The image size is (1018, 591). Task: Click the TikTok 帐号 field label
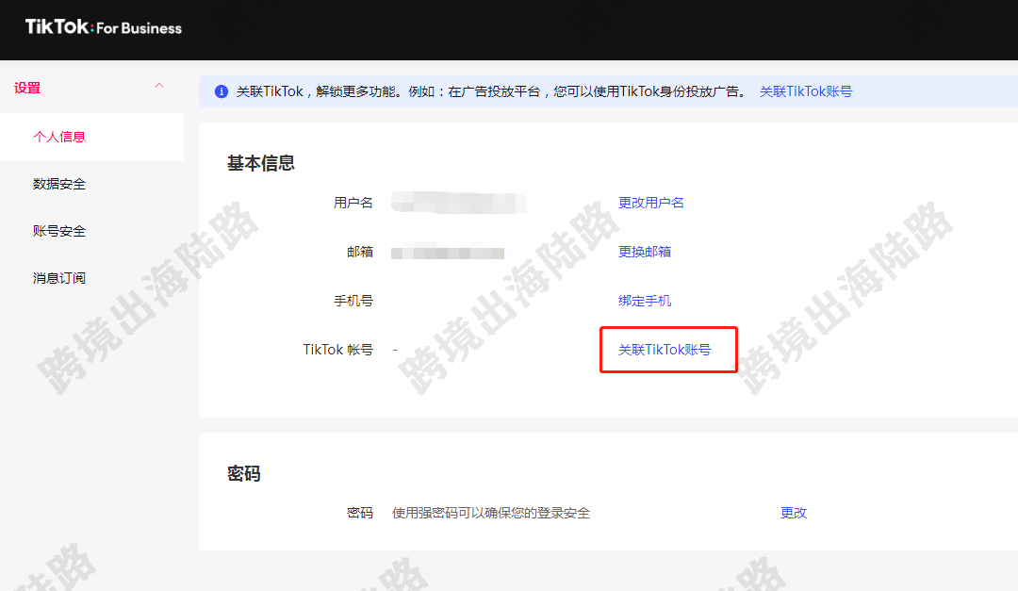tap(338, 350)
